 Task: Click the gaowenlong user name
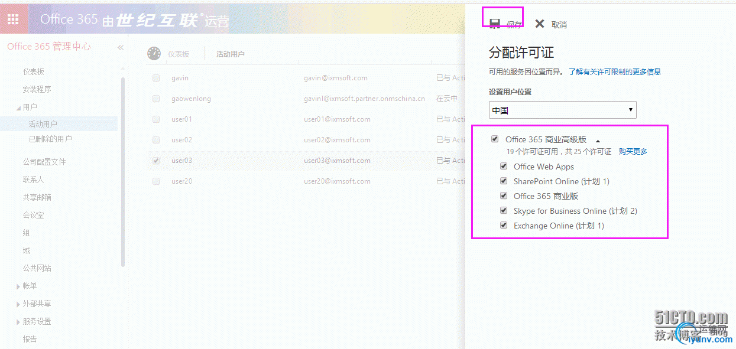(191, 99)
